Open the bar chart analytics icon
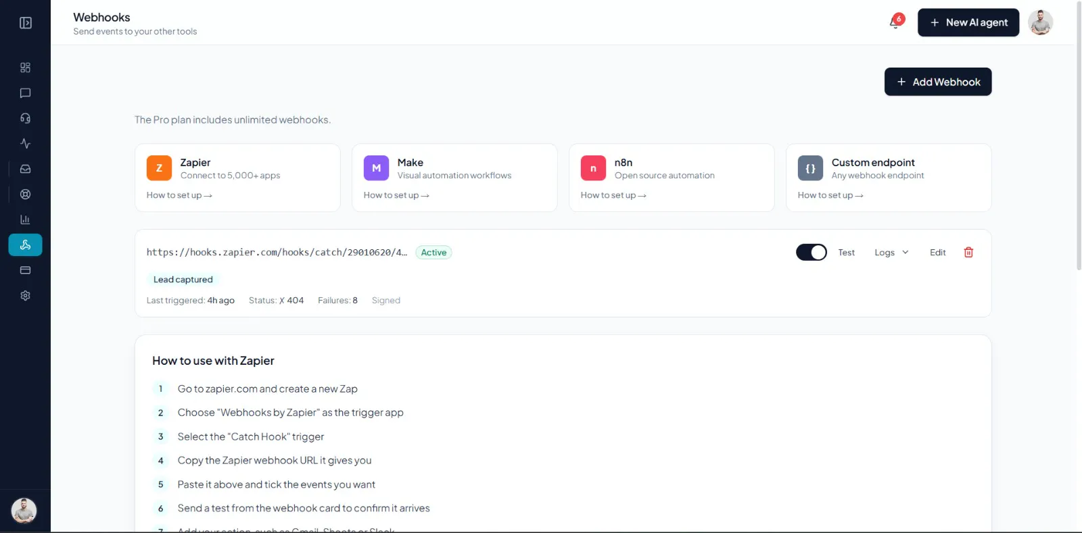 click(x=25, y=220)
